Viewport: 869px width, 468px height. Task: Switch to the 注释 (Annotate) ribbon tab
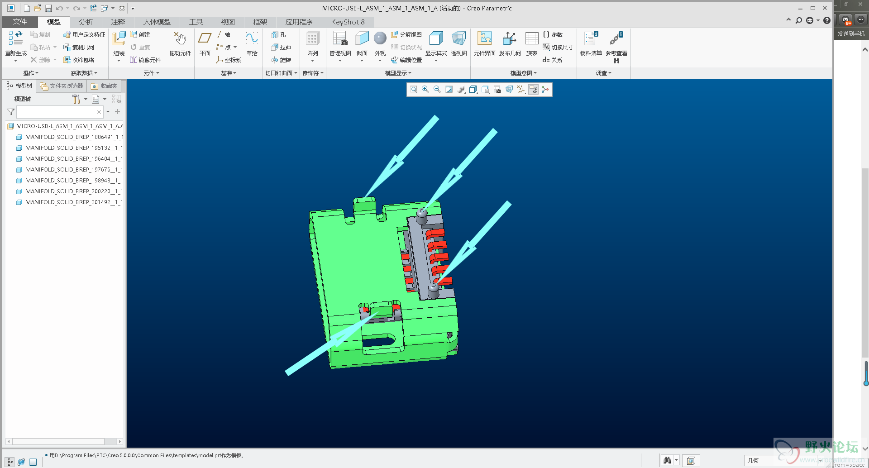(118, 22)
